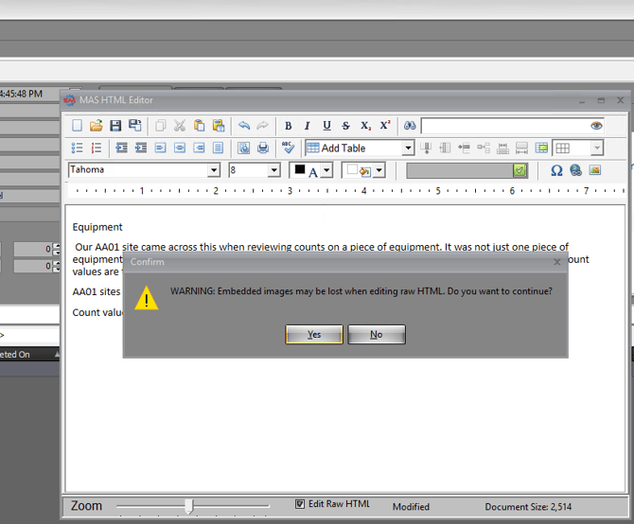The width and height of the screenshot is (634, 524).
Task: Toggle the Edit Raw HTML checkbox
Action: [300, 505]
